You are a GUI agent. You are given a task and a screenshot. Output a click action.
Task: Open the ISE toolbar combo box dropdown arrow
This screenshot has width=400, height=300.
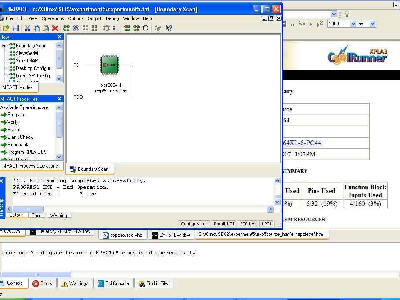[334, 14]
